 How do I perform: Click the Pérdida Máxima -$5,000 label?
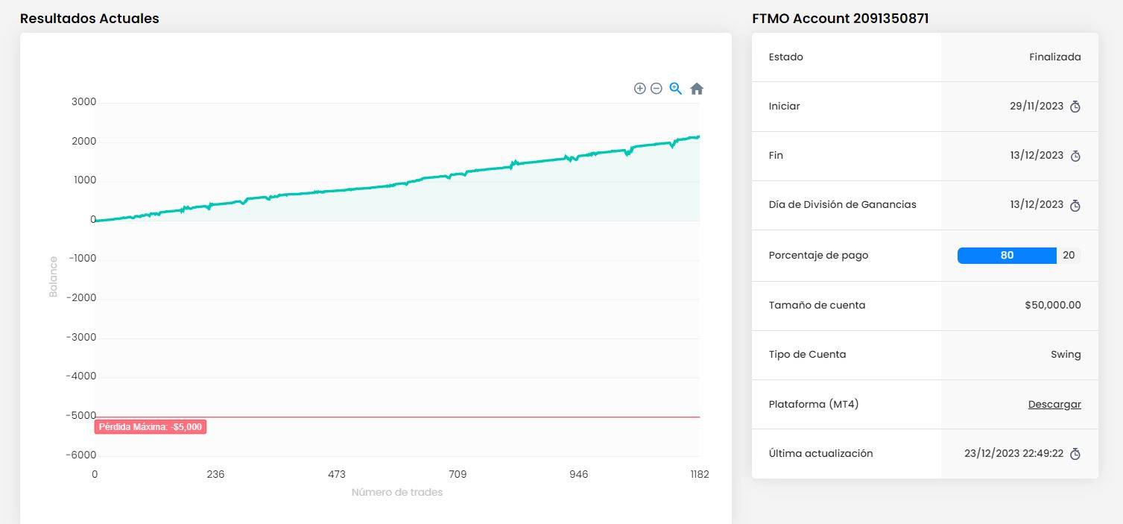(x=151, y=427)
